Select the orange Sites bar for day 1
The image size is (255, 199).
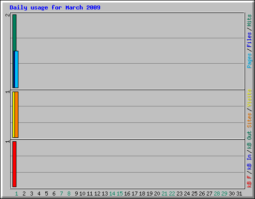click(16, 114)
